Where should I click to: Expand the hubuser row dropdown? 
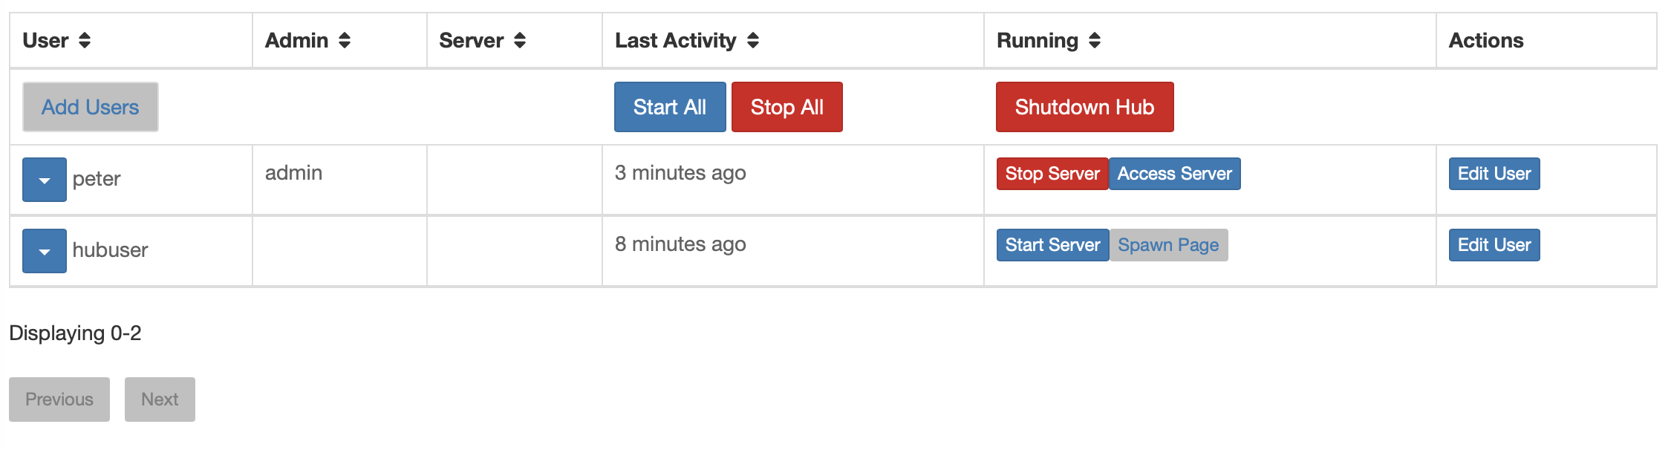[x=45, y=251]
